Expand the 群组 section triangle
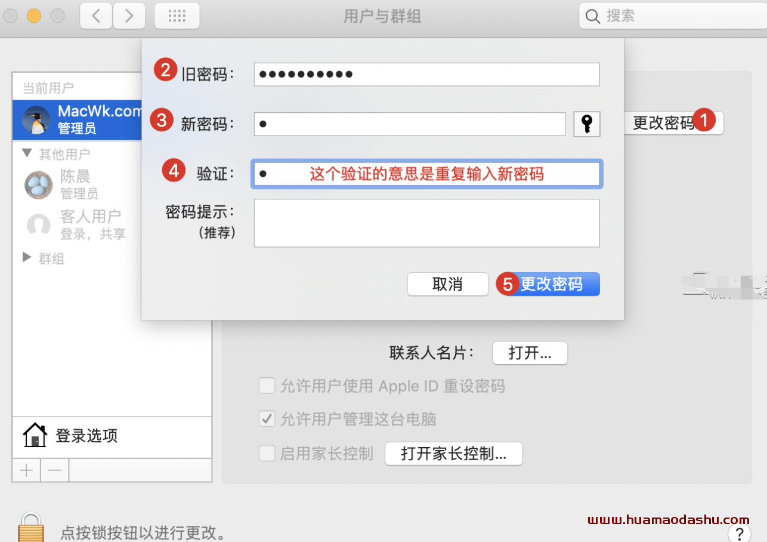767x542 pixels. pyautogui.click(x=27, y=257)
